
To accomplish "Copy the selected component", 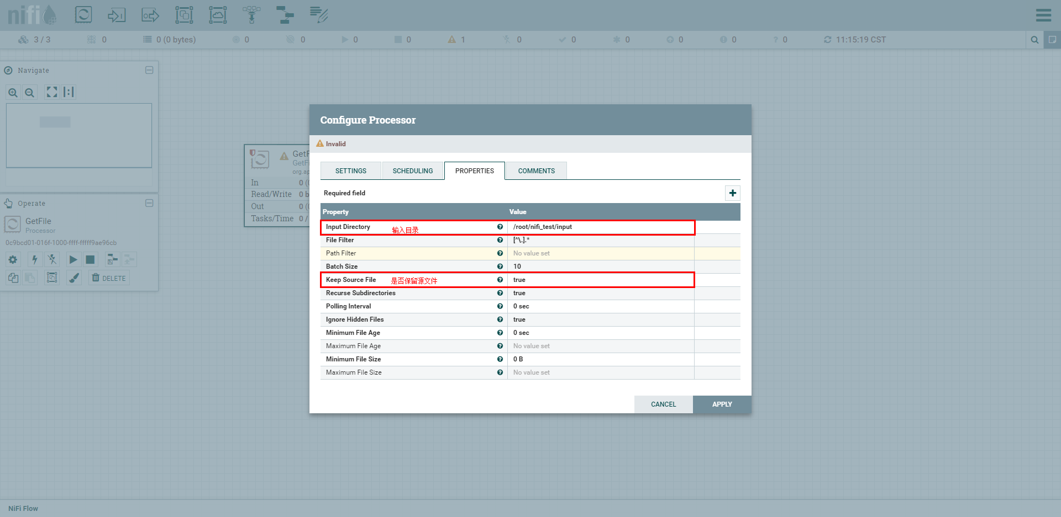I will click(x=13, y=278).
